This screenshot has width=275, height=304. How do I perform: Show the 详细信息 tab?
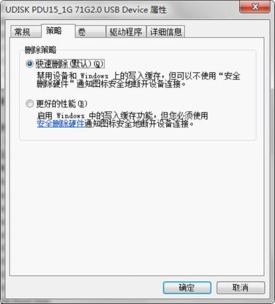(x=166, y=32)
